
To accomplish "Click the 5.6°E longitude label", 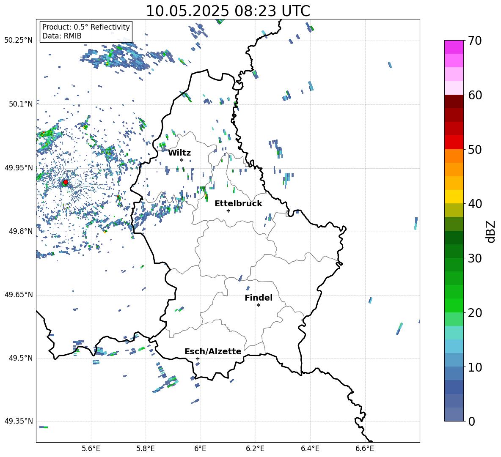I will tap(91, 449).
